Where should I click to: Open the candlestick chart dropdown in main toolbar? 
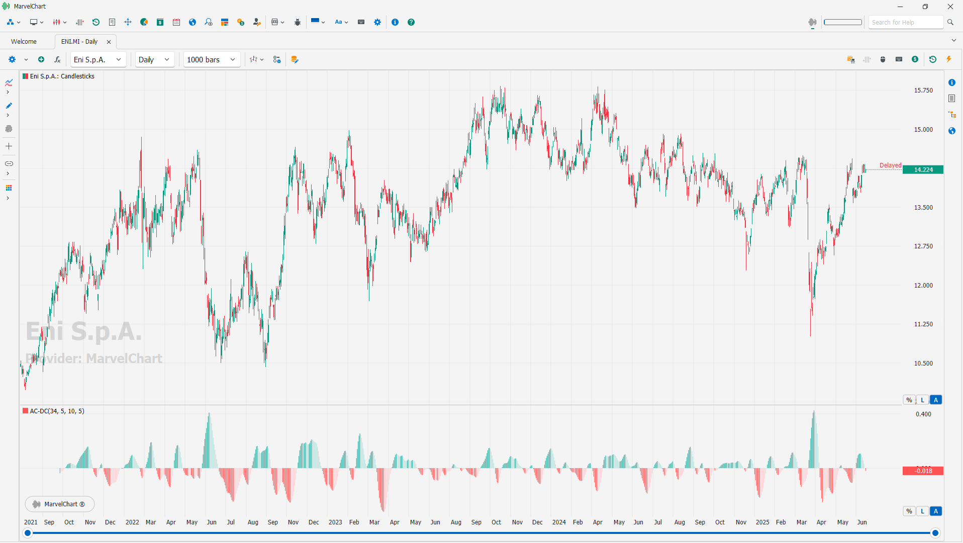click(60, 22)
